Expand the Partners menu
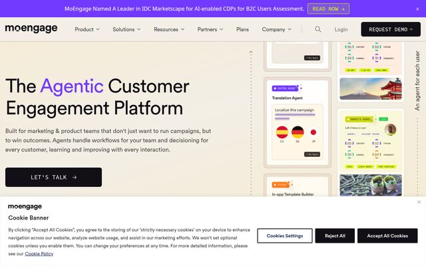The image size is (426, 266). click(x=210, y=29)
